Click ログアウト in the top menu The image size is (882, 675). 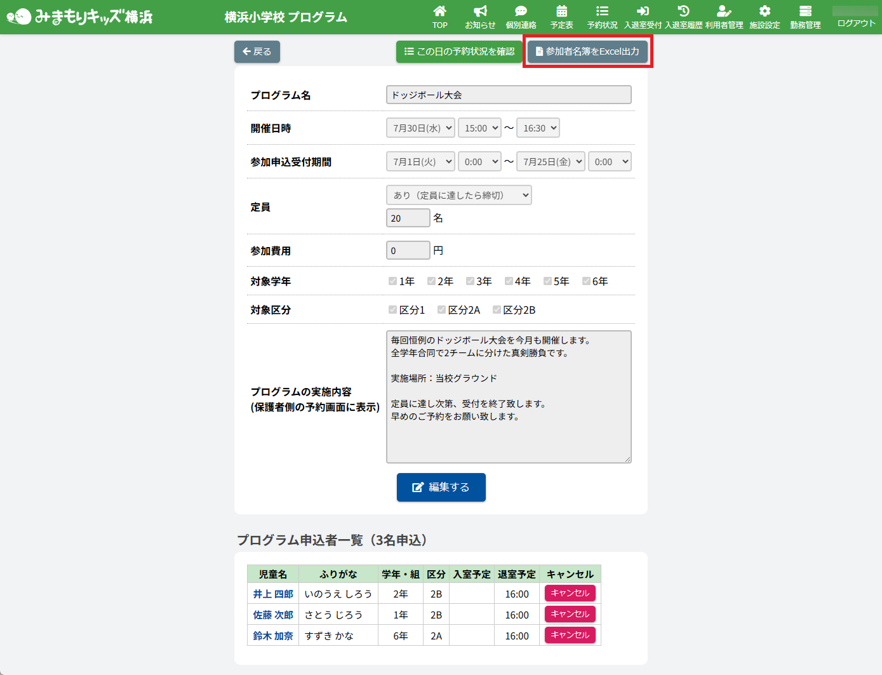pos(856,23)
